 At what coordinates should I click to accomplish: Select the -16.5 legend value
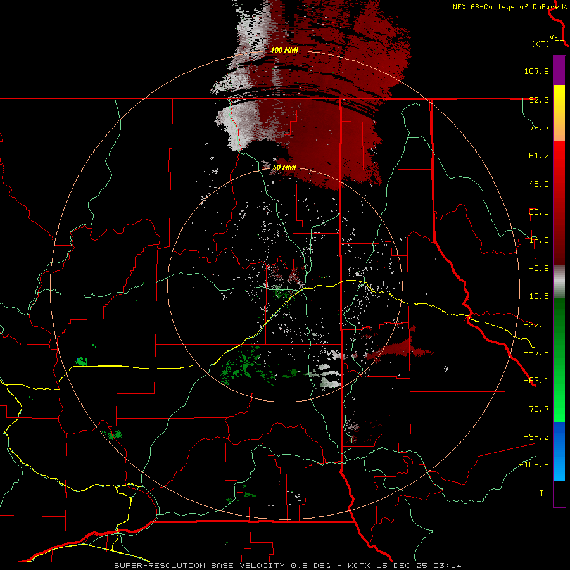[536, 296]
